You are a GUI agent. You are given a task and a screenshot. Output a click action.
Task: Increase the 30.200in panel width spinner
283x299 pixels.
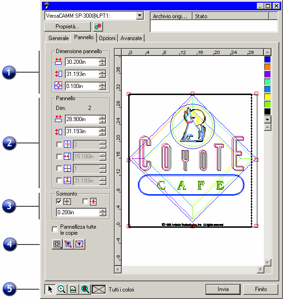click(x=102, y=60)
